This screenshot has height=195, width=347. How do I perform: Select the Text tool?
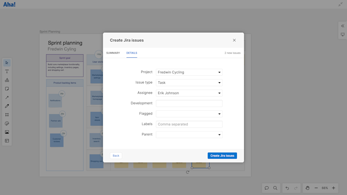pyautogui.click(x=7, y=72)
